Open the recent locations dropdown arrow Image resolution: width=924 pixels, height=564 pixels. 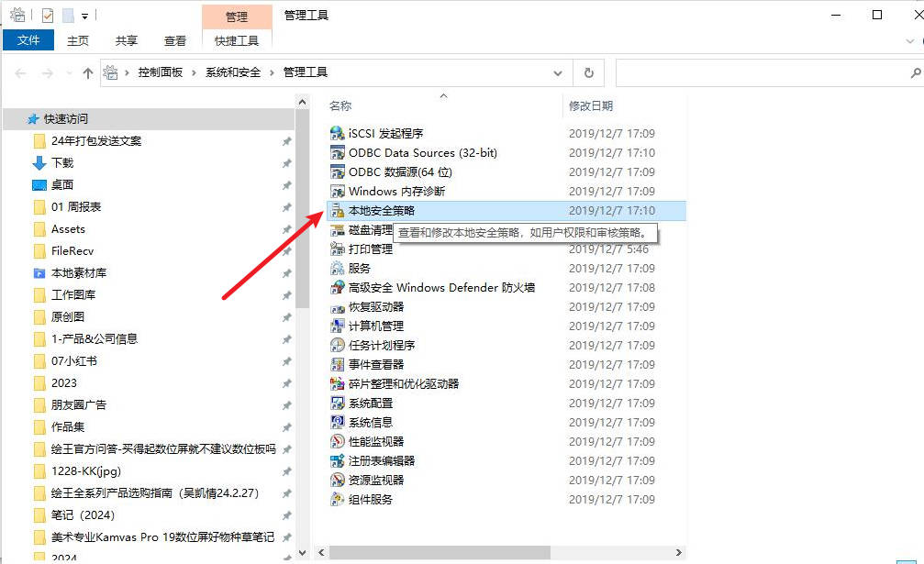click(x=69, y=73)
